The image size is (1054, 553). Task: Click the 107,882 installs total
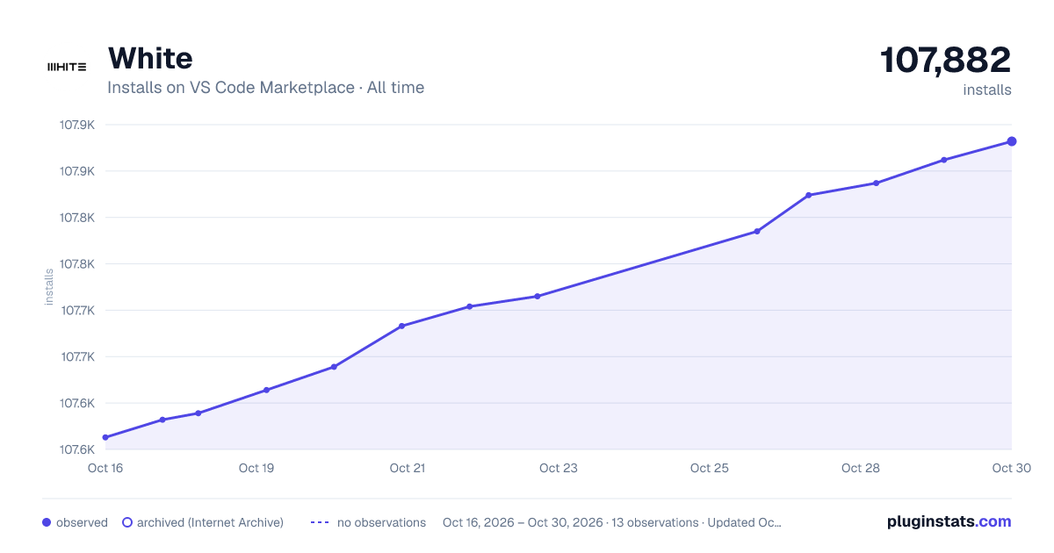click(x=946, y=60)
